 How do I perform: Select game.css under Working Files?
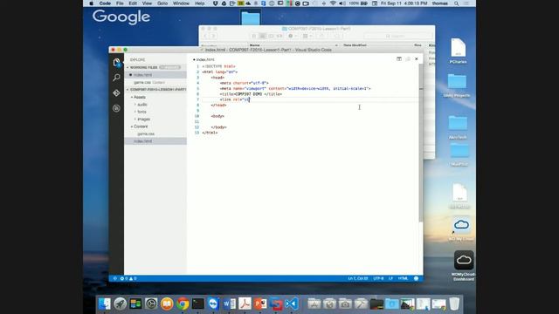[x=155, y=82]
